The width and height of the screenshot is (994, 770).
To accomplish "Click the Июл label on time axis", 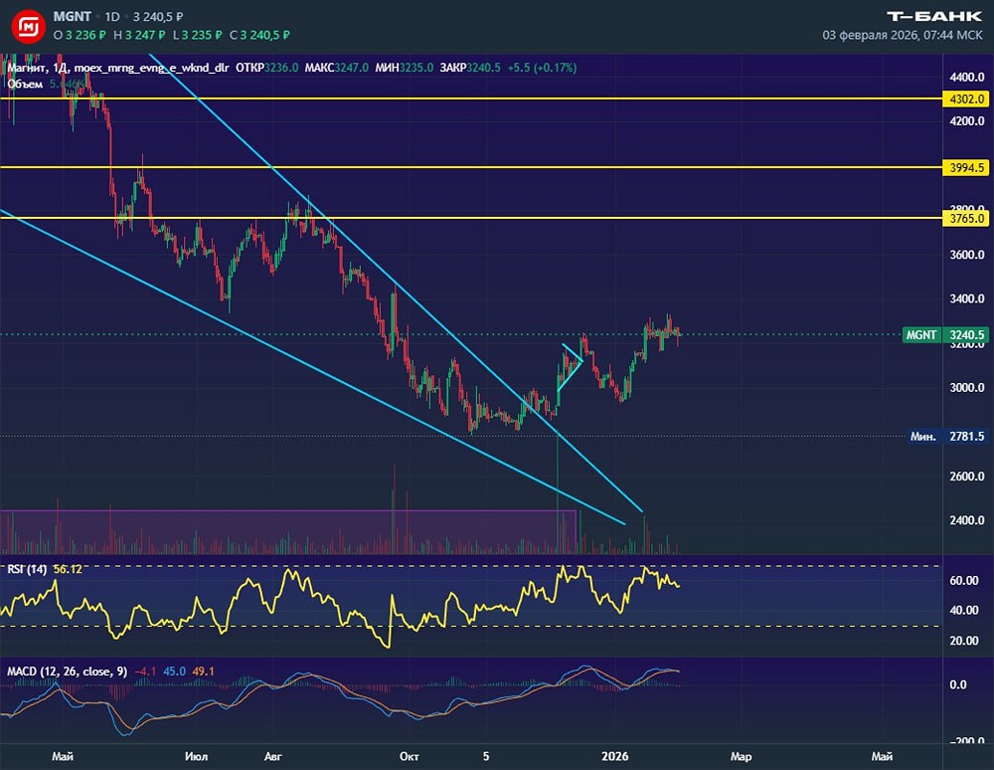I will click(197, 756).
